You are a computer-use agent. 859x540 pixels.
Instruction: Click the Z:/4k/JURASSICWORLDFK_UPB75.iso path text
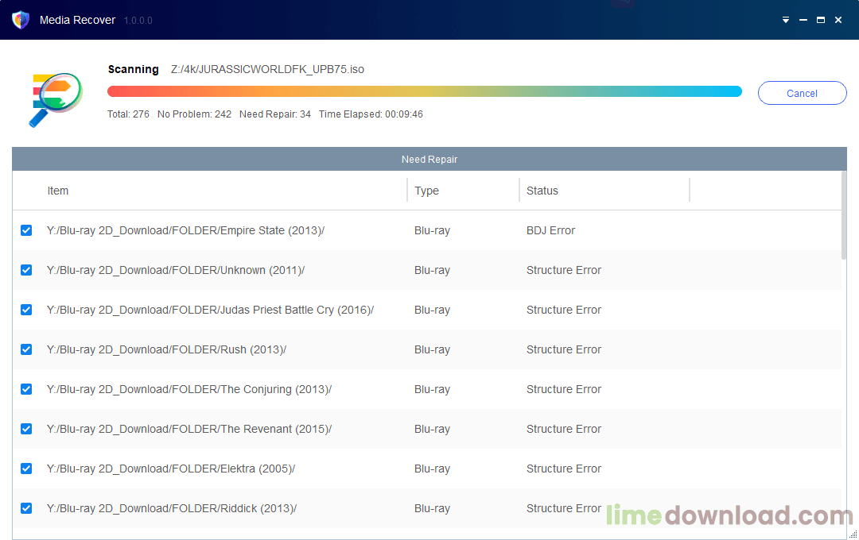click(x=265, y=69)
